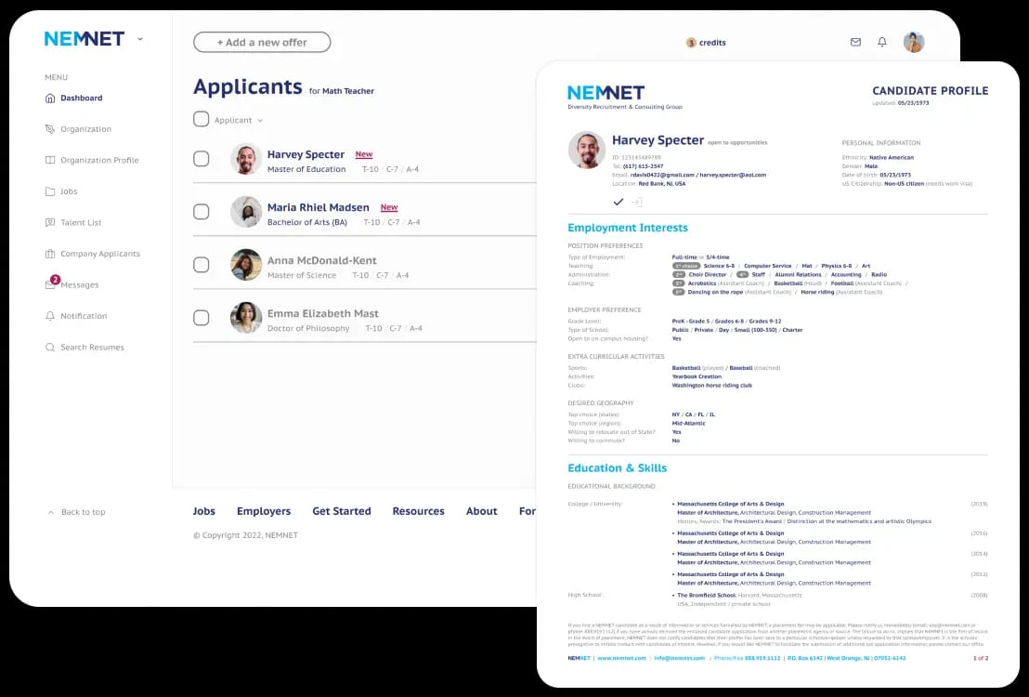Click the exit arrow icon beside checkmark
This screenshot has width=1029, height=697.
pyautogui.click(x=636, y=202)
